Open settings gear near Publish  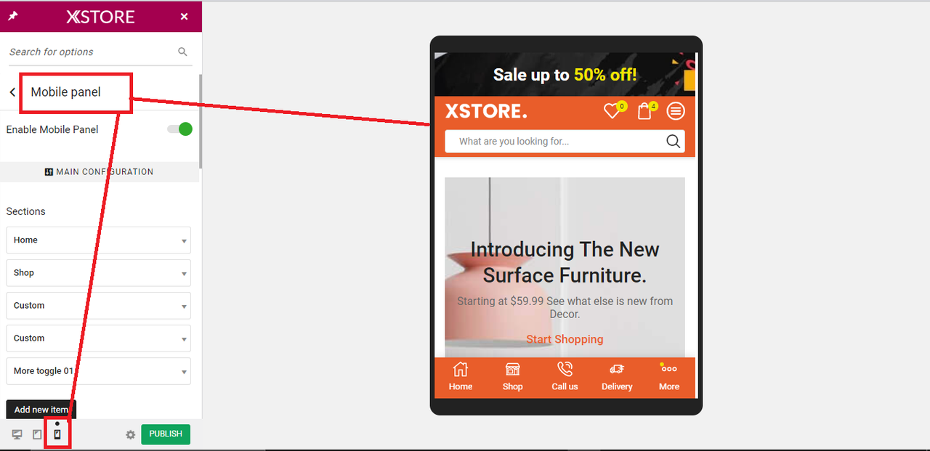pyautogui.click(x=131, y=434)
